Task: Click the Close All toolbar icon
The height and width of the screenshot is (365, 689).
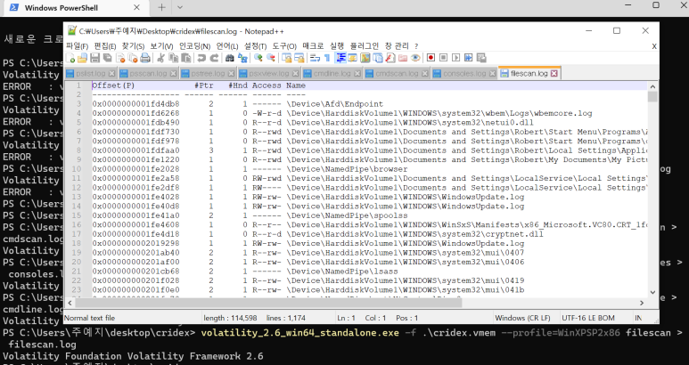Action: (133, 58)
